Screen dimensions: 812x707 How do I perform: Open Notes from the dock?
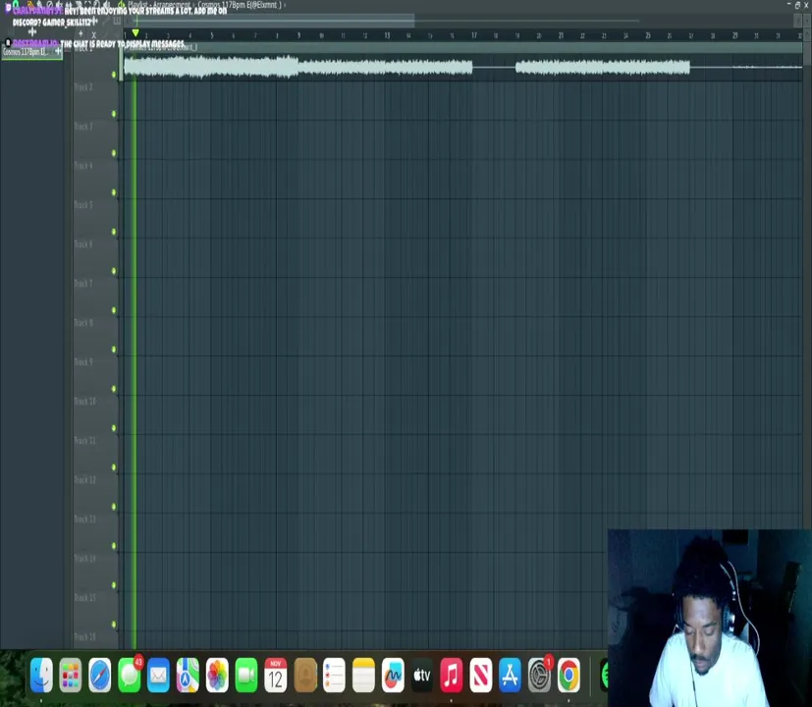tap(363, 676)
